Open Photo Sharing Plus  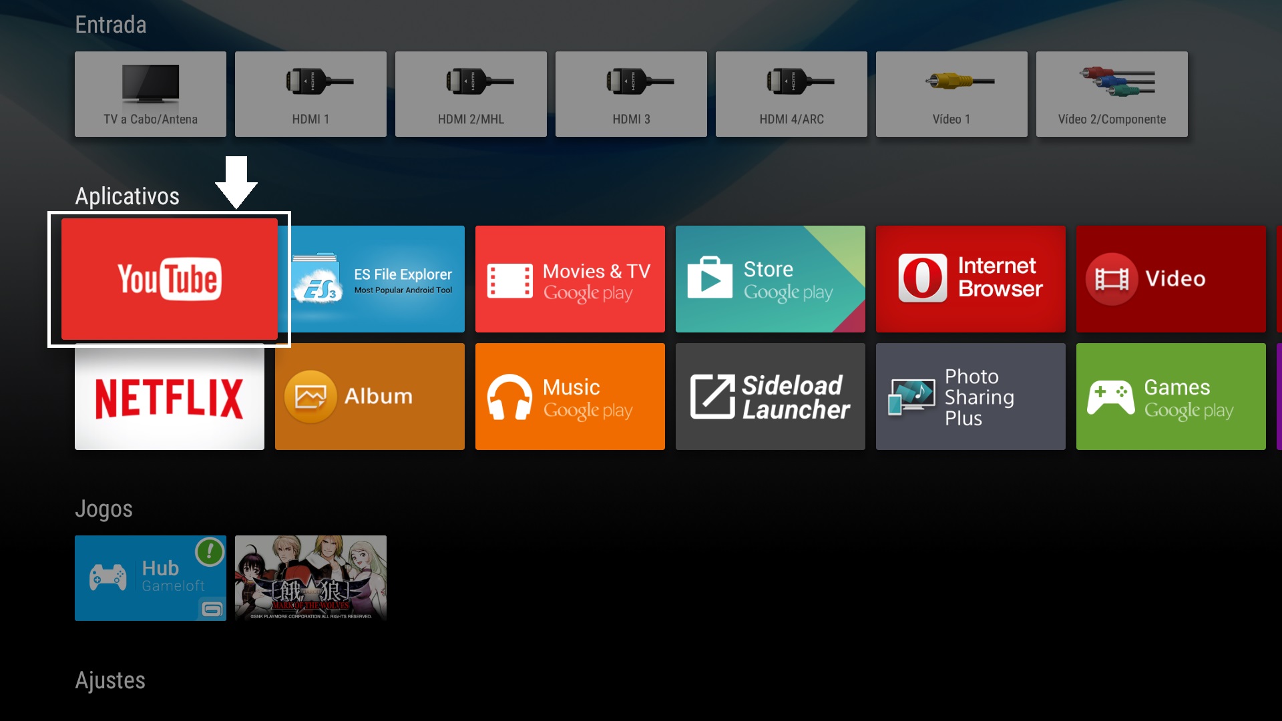(x=971, y=397)
